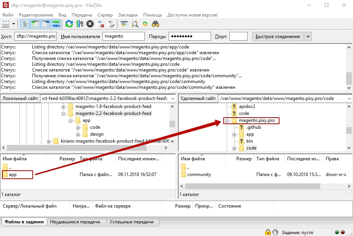This screenshot has height=236, width=353.
Task: Collapse magento-2.2-facebook-product-feed folder
Action: coord(63,114)
